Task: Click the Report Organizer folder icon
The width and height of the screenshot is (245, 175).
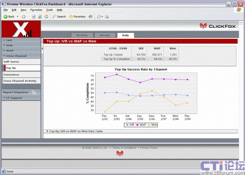Action: tap(34, 92)
